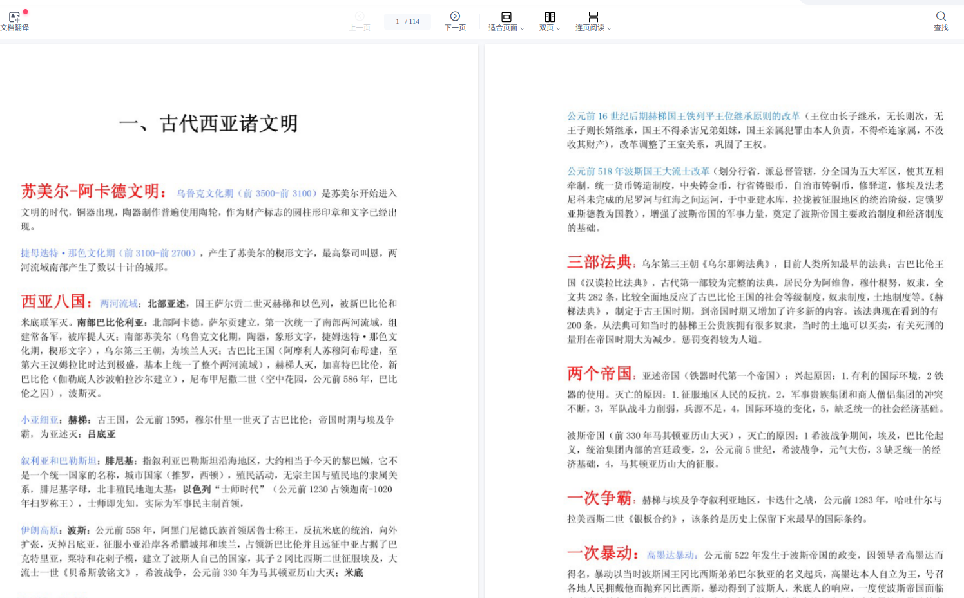Click the blue text 小亚细亚
Screen dimensions: 964x598
coord(39,420)
